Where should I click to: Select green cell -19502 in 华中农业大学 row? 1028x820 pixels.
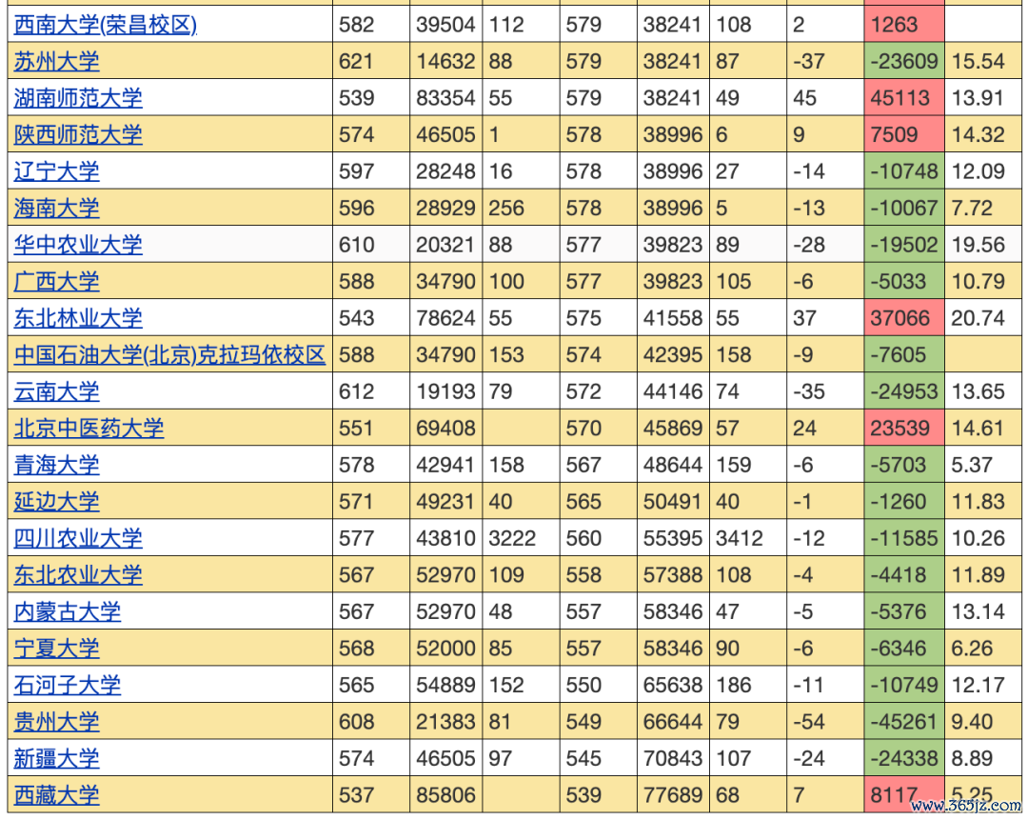coord(904,246)
